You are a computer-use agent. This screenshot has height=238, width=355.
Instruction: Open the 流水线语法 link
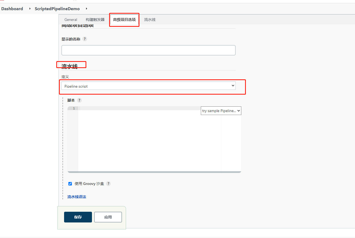click(77, 197)
